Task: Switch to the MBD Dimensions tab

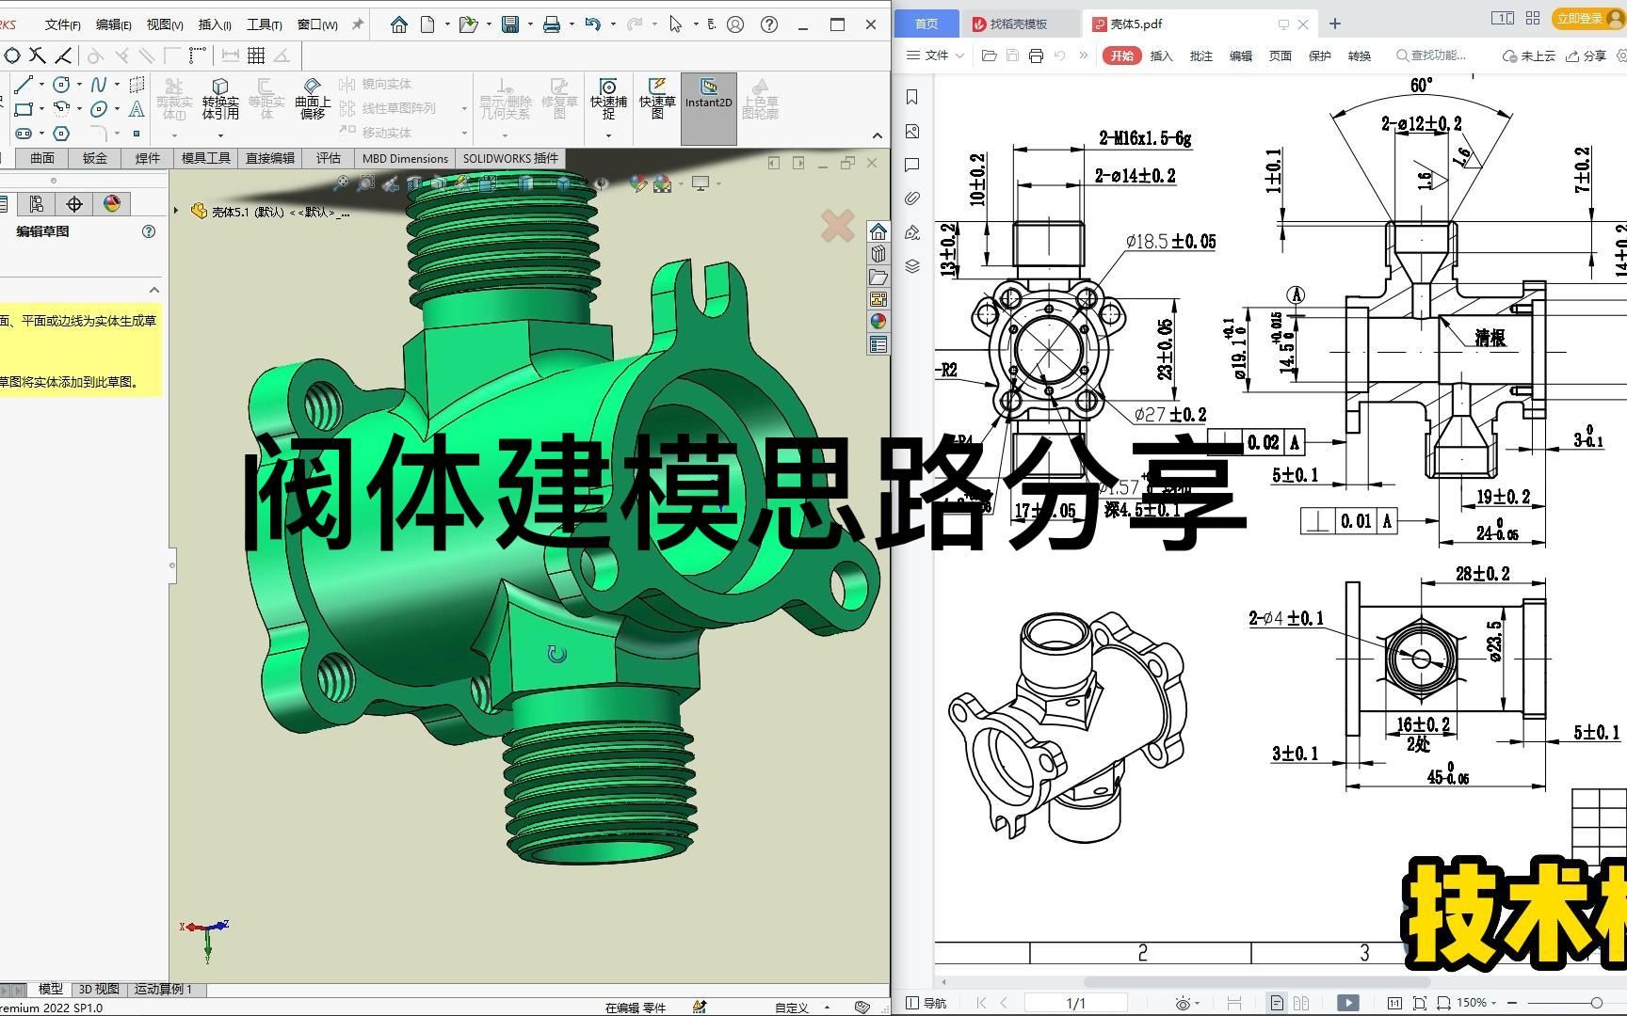Action: click(405, 158)
